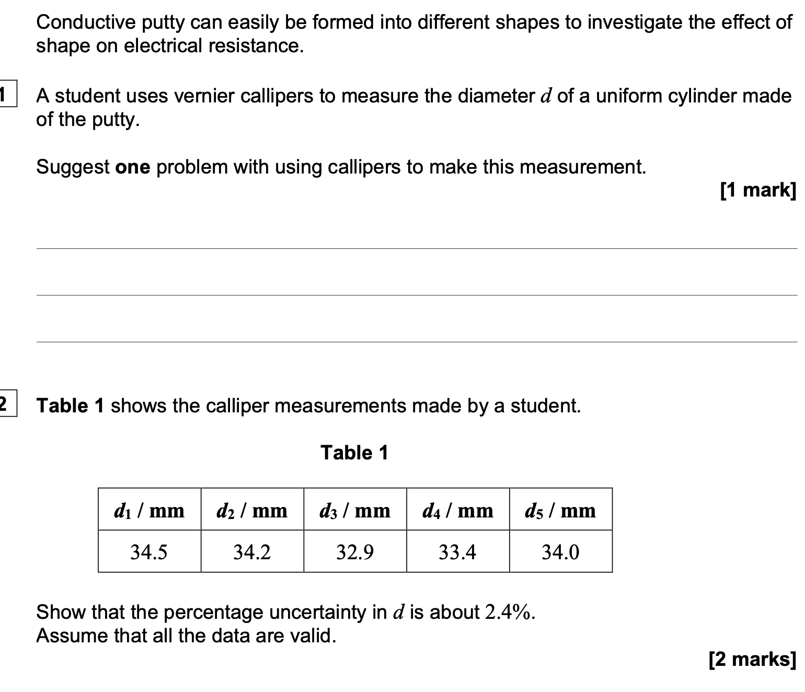Click the third blank answer line
Image resolution: width=805 pixels, height=692 pixels.
(x=416, y=342)
